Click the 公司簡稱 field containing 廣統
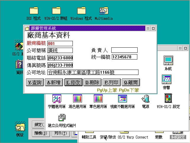The image size is (190, 143). [60, 50]
